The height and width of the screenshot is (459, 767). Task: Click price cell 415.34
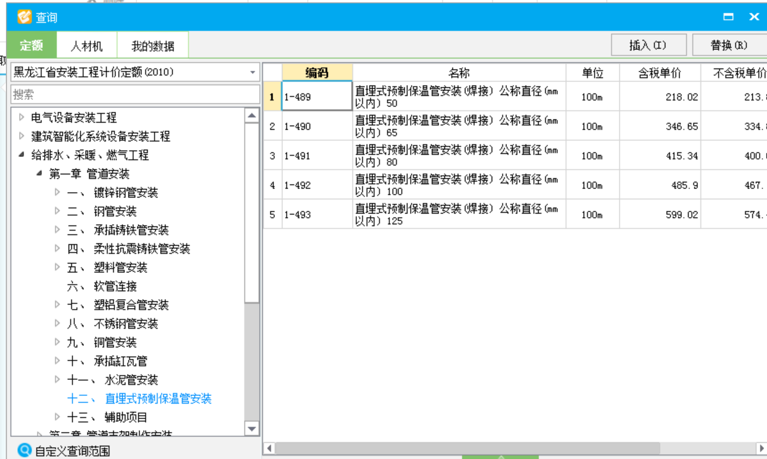660,156
